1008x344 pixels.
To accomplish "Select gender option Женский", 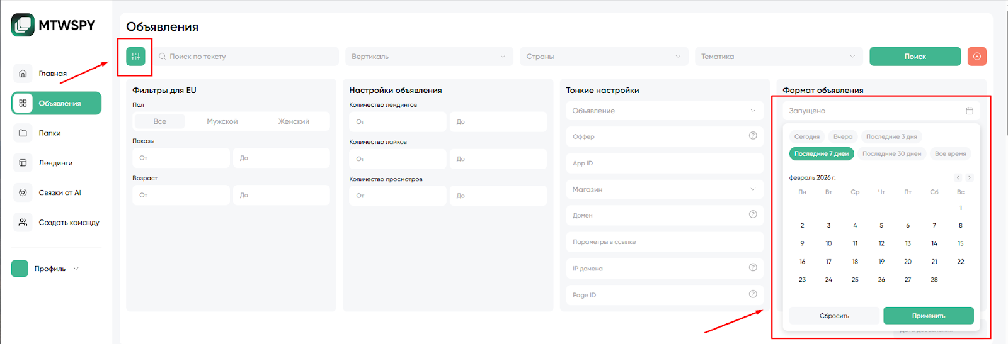I will [294, 121].
